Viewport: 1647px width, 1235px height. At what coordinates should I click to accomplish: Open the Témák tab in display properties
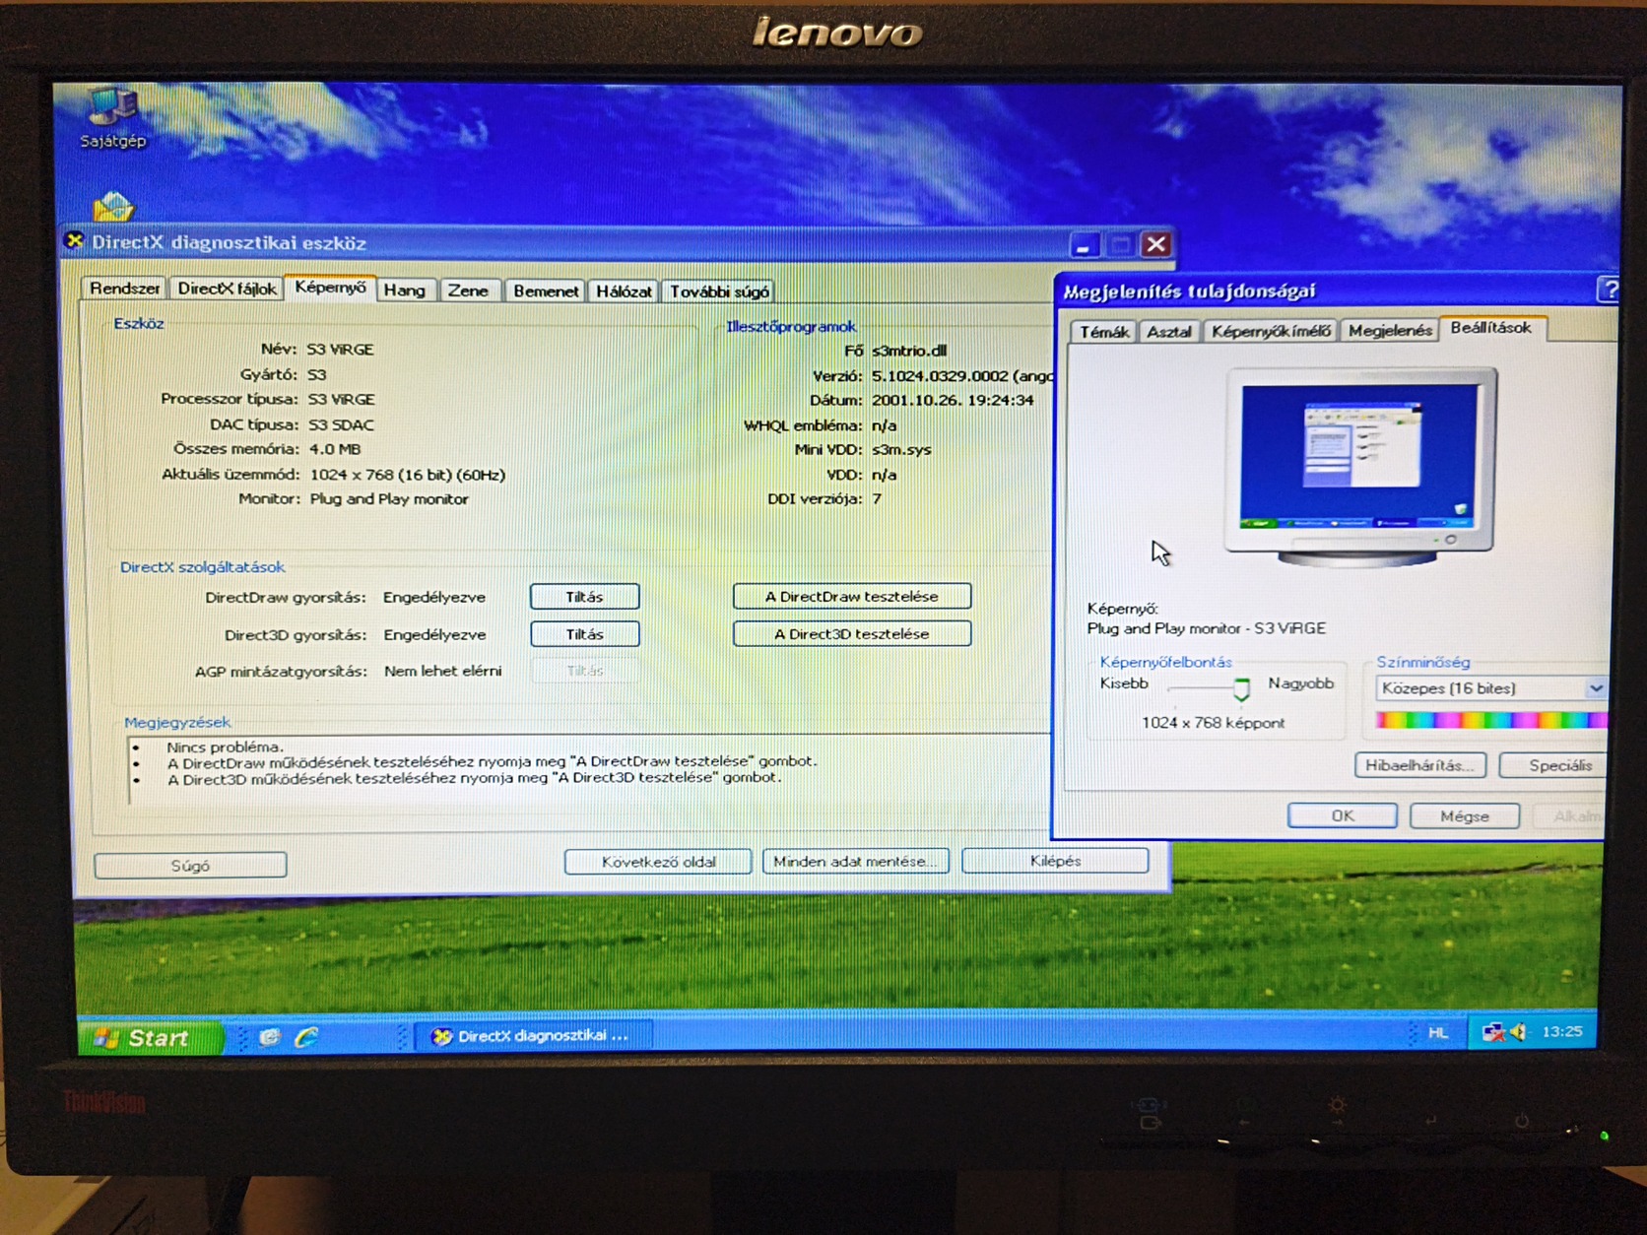coord(1103,332)
